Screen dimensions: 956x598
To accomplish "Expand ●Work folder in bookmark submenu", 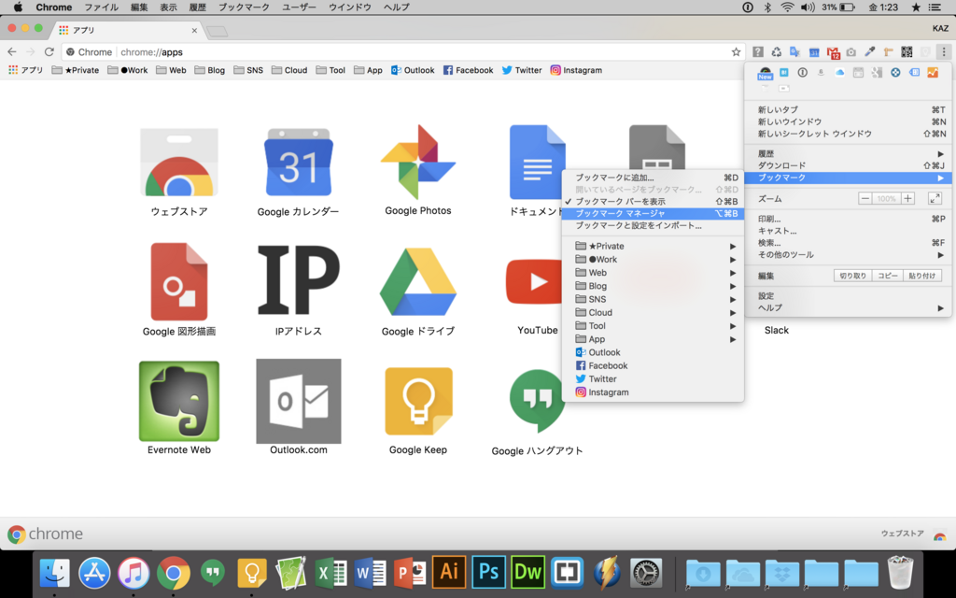I will (652, 260).
